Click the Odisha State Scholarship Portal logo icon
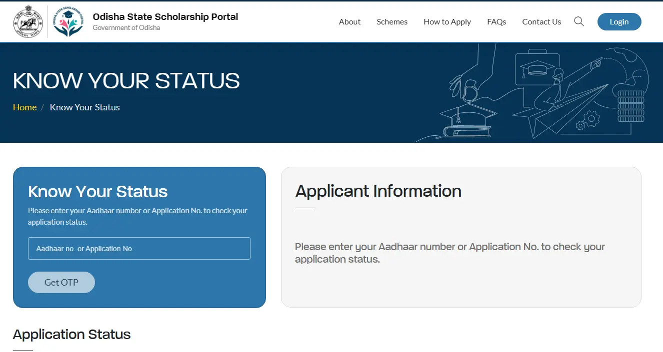This screenshot has height=352, width=663. (x=68, y=21)
